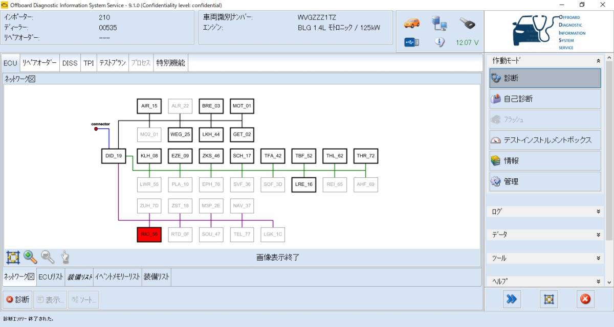Click the network server connection icon
The width and height of the screenshot is (614, 327).
(439, 23)
